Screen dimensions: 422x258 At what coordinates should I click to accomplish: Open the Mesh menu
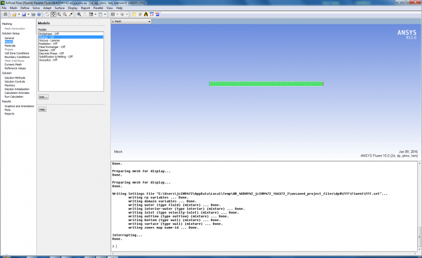[13, 8]
